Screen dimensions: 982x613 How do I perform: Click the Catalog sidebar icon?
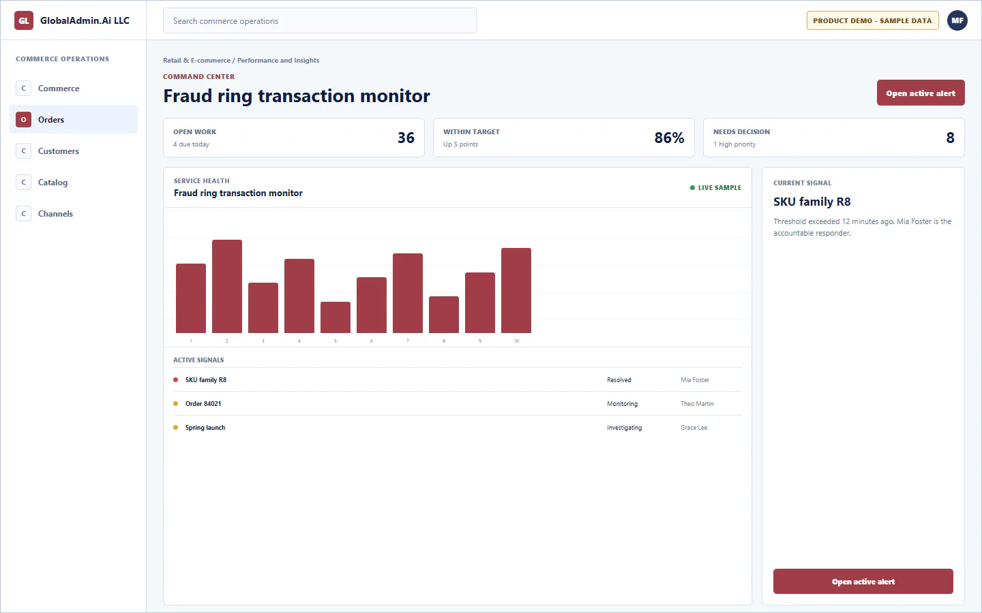[24, 183]
